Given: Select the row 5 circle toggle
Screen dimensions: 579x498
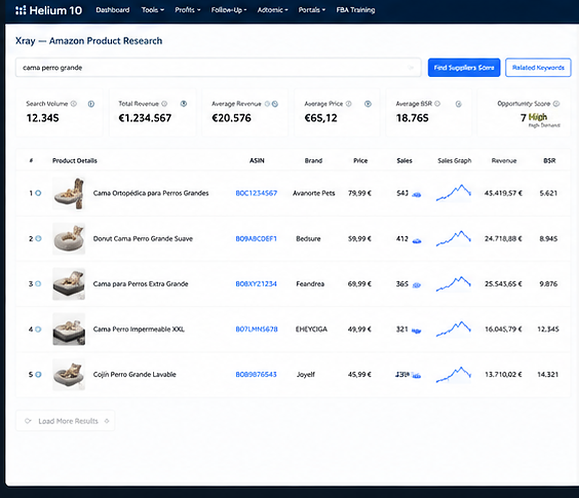Looking at the screenshot, I should pos(38,374).
